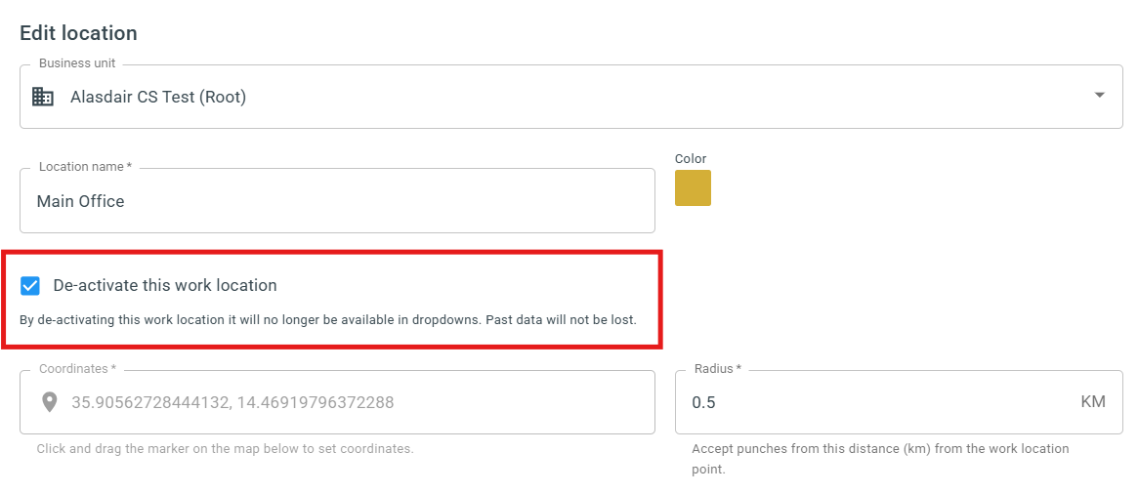Expand the Business unit dropdown arrow
The height and width of the screenshot is (493, 1138).
click(x=1100, y=95)
